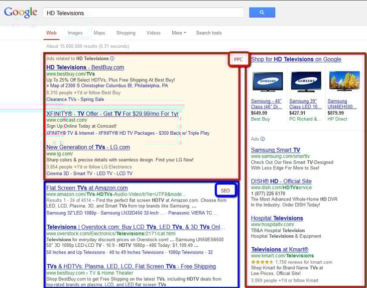
Task: Click the Samsung 39" Class LED TV thumbnail
Action: click(x=306, y=81)
